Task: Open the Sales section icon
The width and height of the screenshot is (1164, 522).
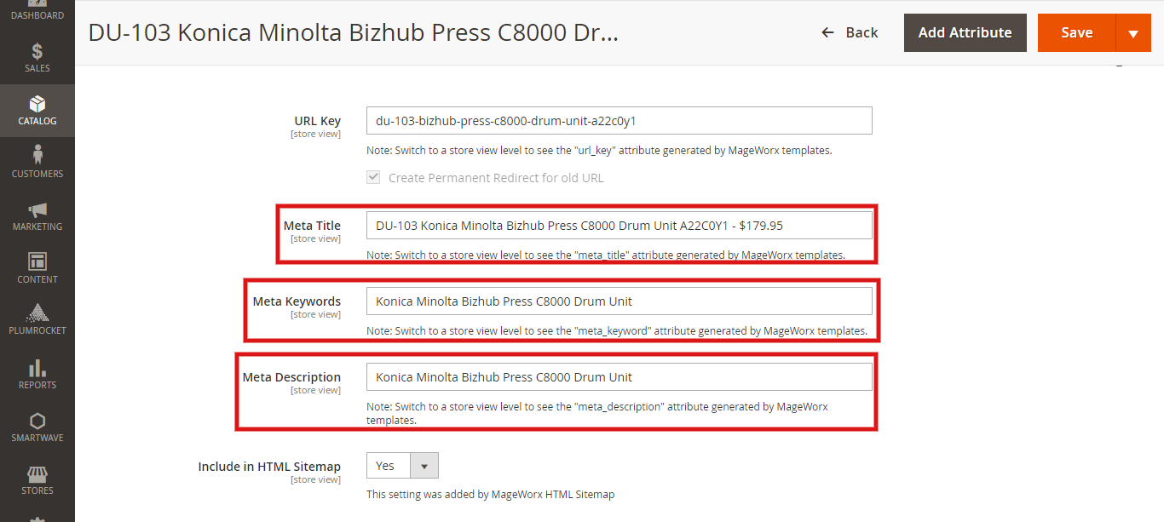Action: tap(37, 51)
